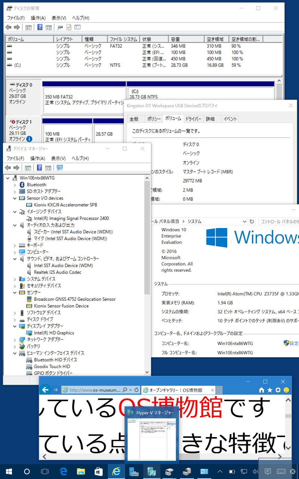This screenshot has height=479, width=299.
Task: Click the Internet Explorer back button
Action: click(x=45, y=390)
